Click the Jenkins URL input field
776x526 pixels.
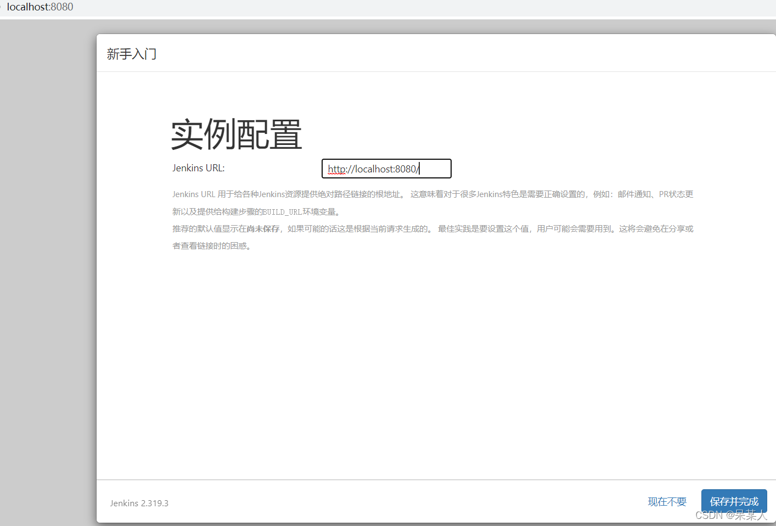pyautogui.click(x=386, y=169)
